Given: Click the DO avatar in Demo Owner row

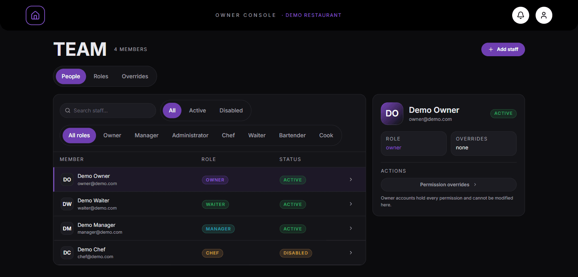Looking at the screenshot, I should pos(67,179).
